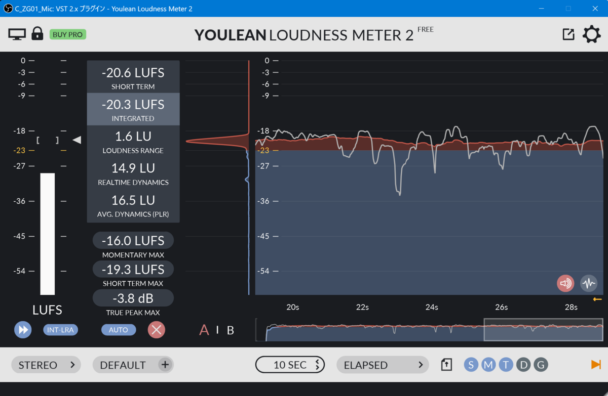Click the overview timeline selection window
The image size is (608, 396).
[543, 330]
